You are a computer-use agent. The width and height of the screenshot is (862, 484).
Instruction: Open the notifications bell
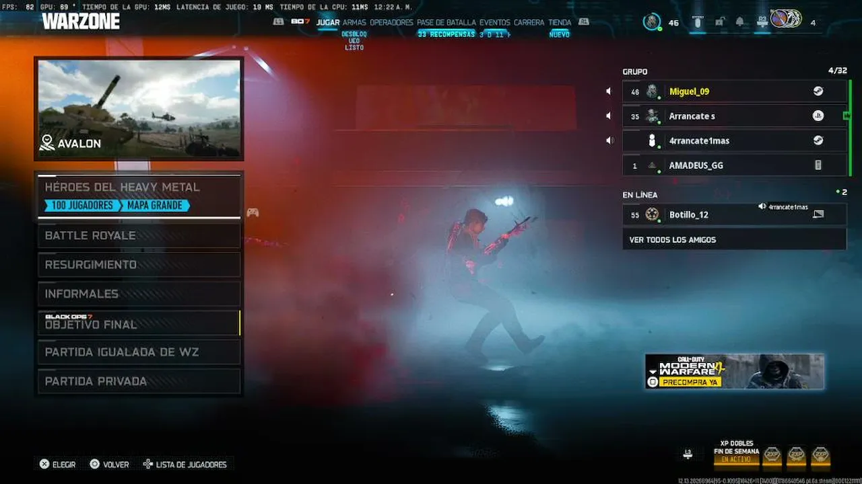(740, 22)
